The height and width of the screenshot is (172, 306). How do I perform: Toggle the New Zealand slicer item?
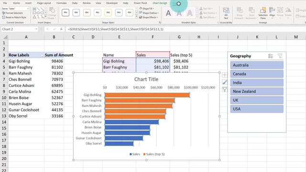[x=257, y=91]
